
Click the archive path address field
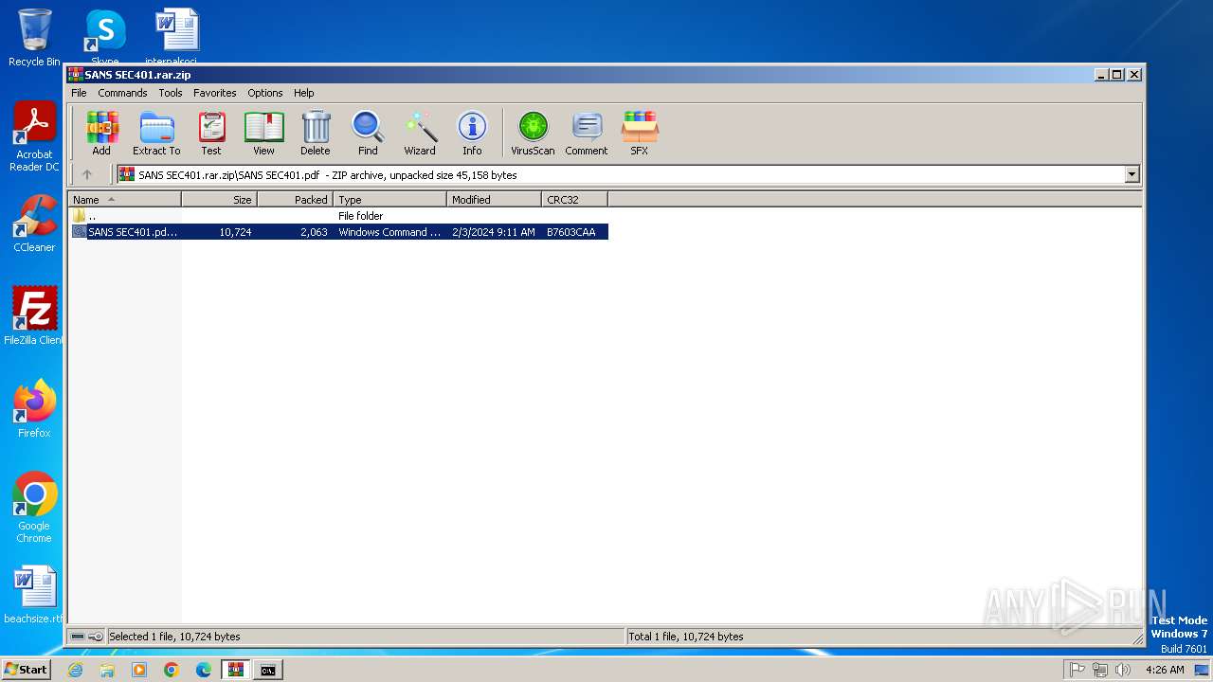click(x=621, y=174)
